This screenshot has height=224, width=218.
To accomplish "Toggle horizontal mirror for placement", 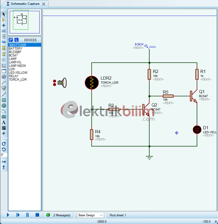I will [4, 162].
